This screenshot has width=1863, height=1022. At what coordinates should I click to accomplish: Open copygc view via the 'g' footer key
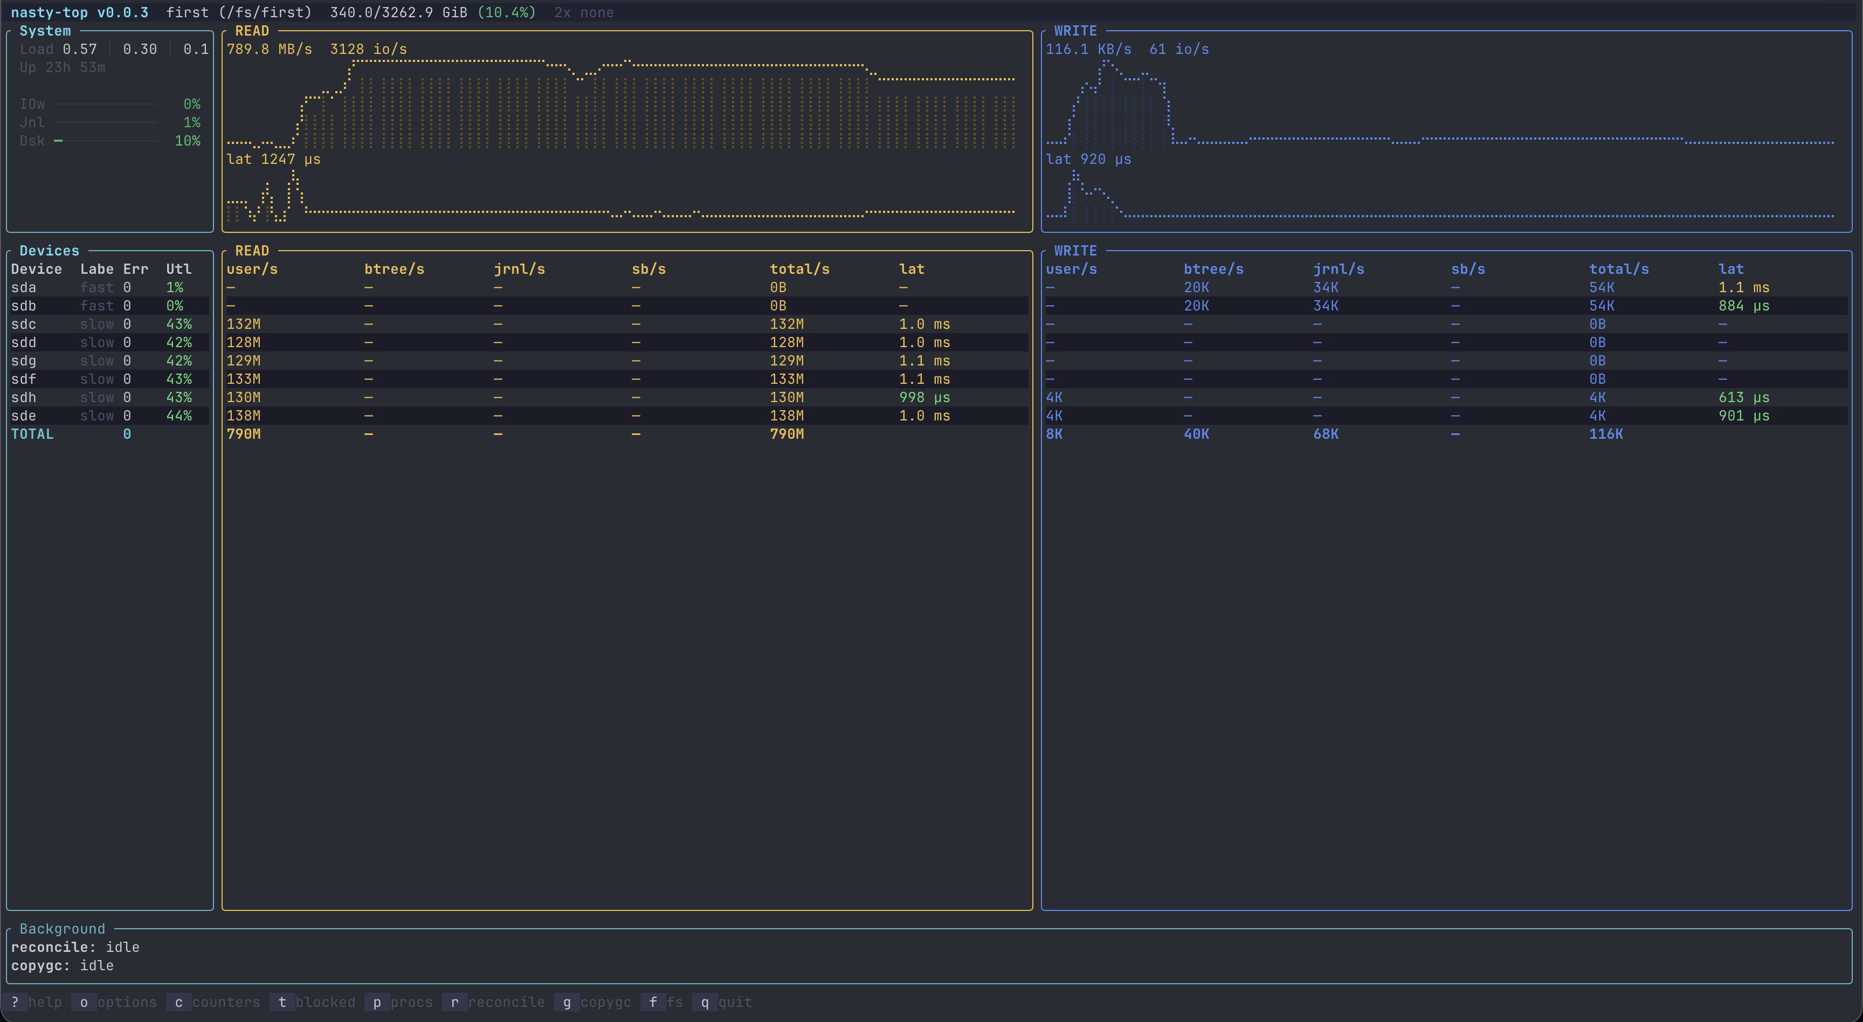coord(593,1002)
